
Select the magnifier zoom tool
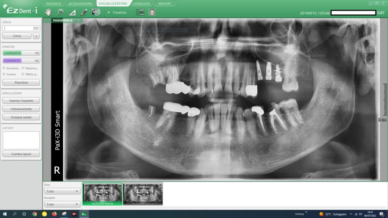tap(60, 12)
